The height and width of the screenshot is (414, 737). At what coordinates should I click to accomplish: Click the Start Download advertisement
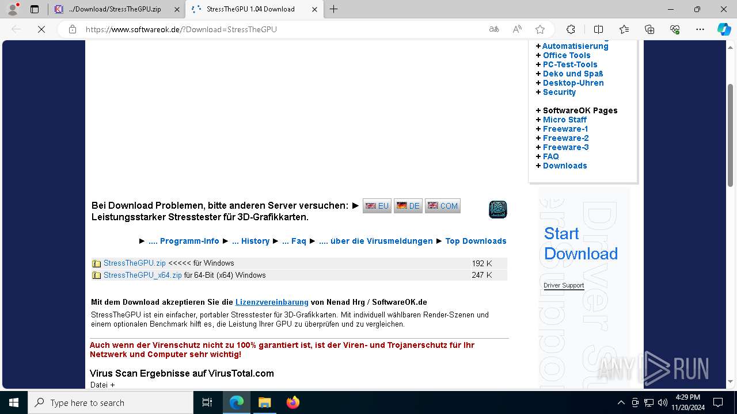(581, 244)
